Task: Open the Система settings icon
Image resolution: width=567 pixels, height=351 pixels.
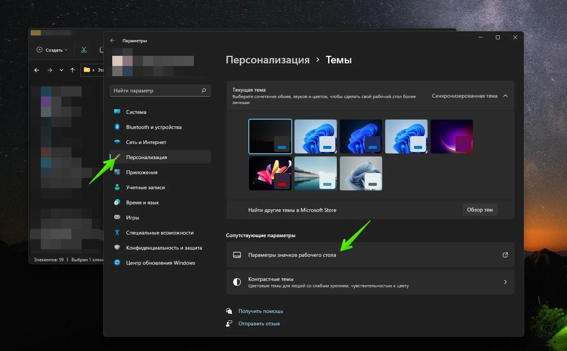Action: point(117,112)
